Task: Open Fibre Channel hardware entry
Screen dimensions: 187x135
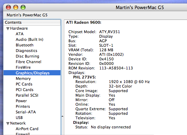Action: point(29,62)
